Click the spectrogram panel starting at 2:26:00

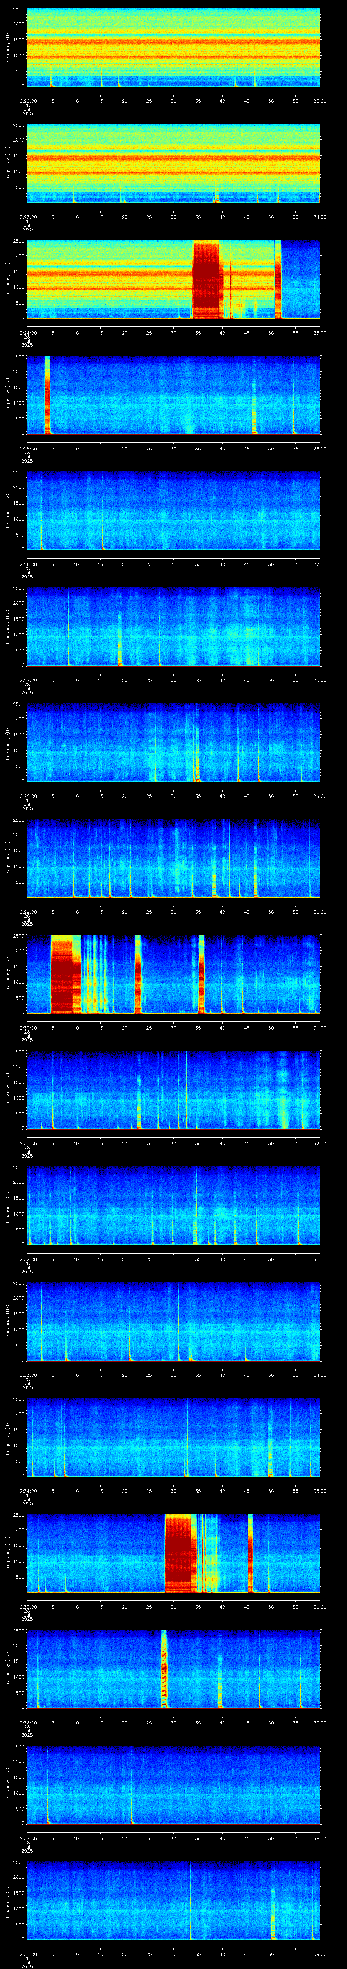(x=174, y=511)
